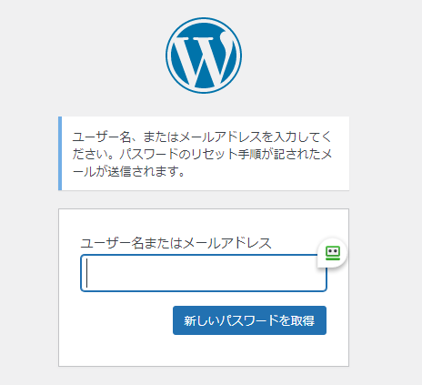Click the password reset instruction notice box
The image size is (422, 385).
[204, 154]
